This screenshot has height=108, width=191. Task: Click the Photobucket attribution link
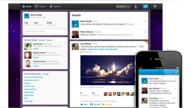(x=97, y=87)
